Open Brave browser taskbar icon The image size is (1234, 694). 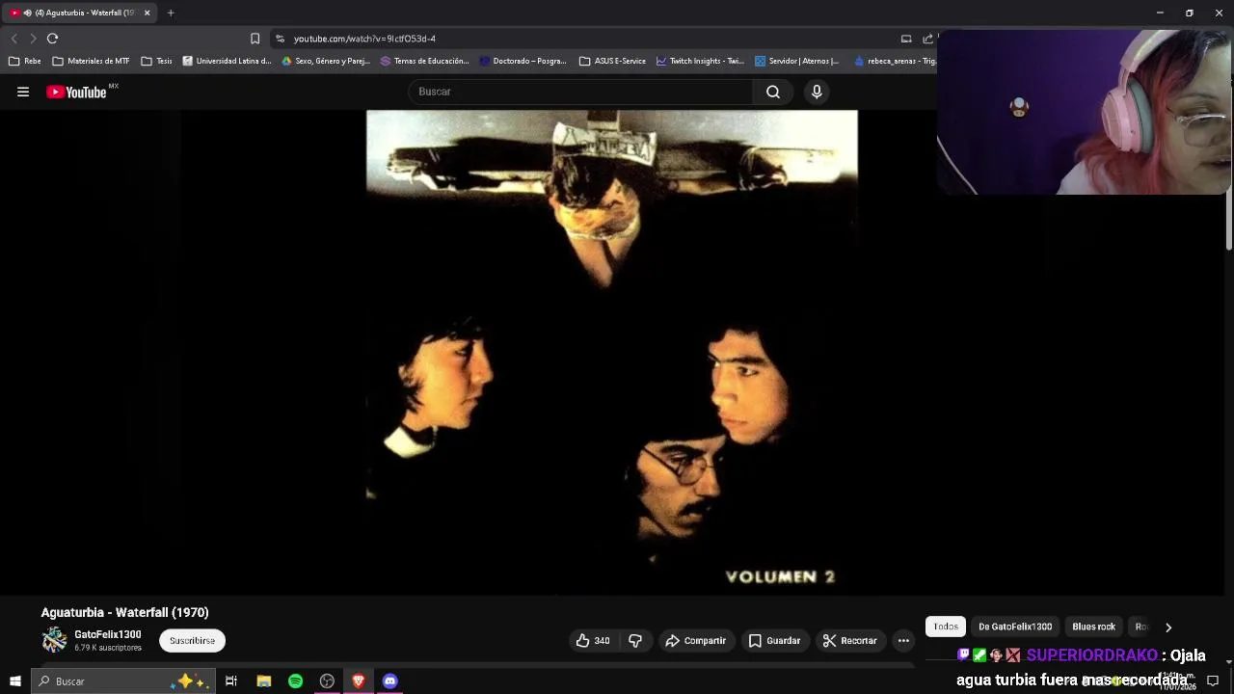pyautogui.click(x=359, y=681)
